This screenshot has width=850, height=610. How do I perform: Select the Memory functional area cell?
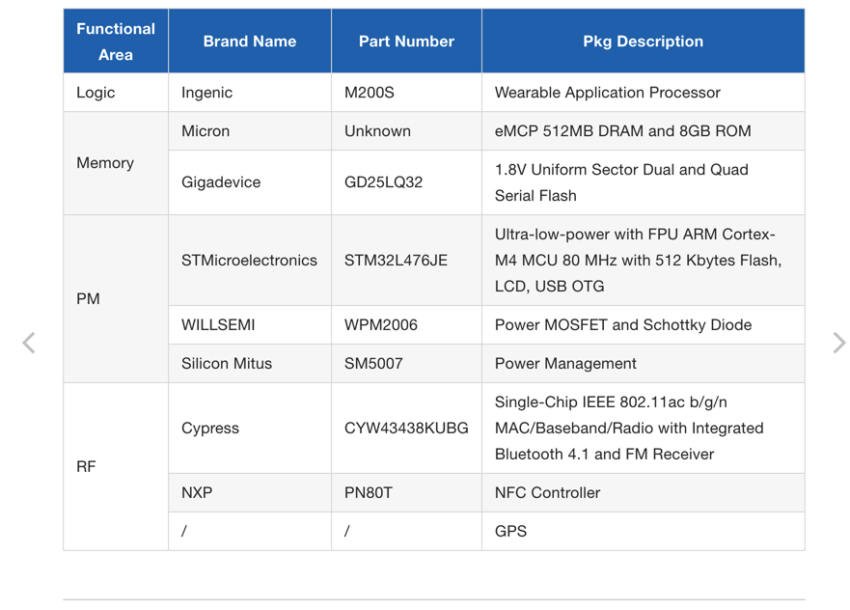click(105, 163)
